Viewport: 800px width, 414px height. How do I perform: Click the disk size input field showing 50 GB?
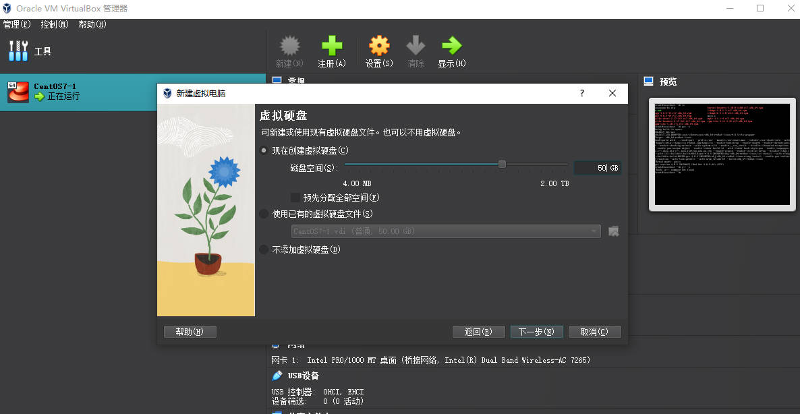598,168
